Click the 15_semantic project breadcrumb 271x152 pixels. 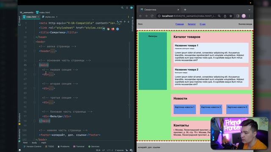click(27, 12)
